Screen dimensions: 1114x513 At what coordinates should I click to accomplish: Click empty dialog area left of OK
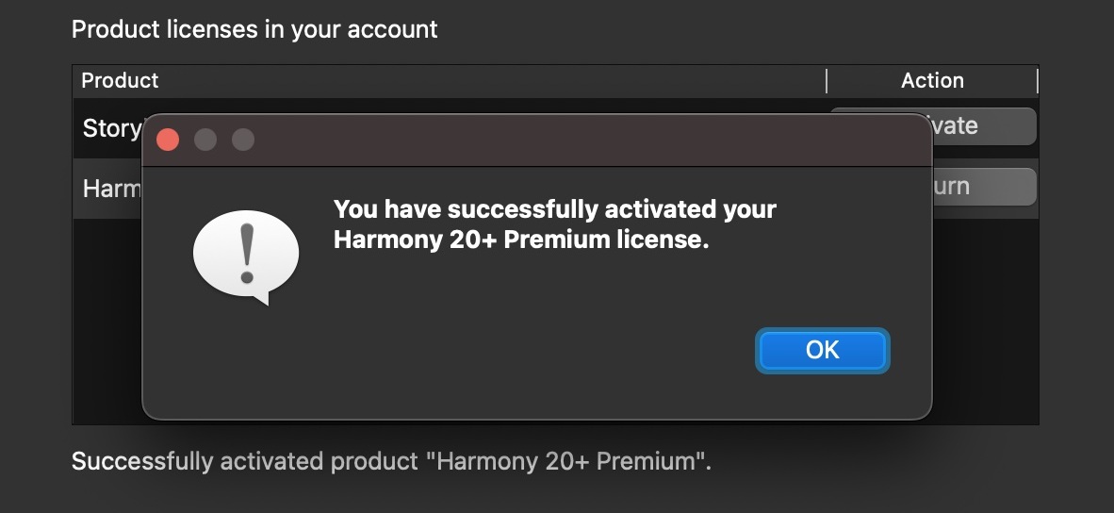coord(528,351)
